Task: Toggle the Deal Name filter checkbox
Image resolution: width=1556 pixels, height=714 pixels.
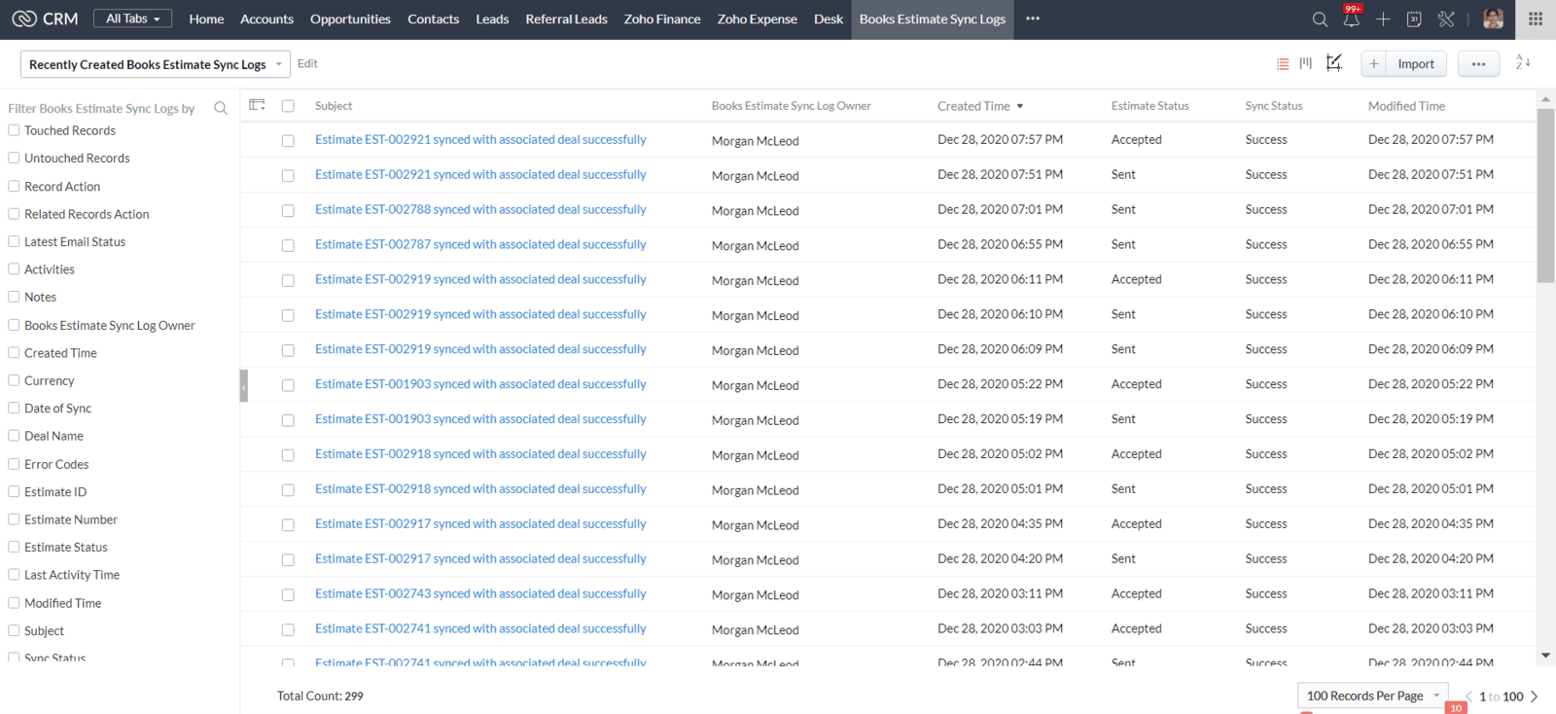Action: [14, 436]
